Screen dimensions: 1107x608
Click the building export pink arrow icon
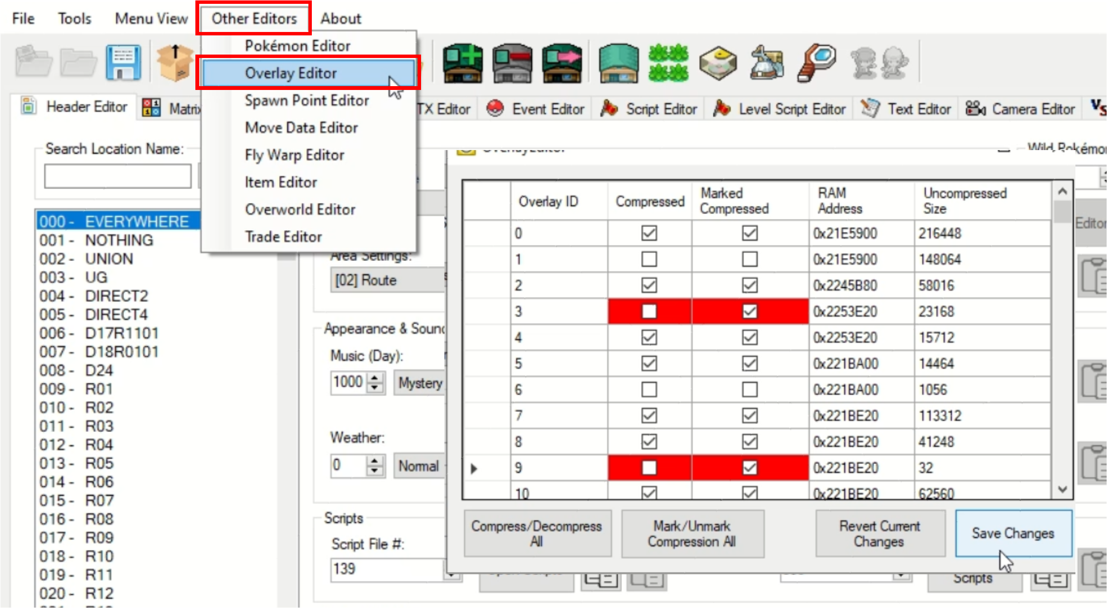coord(562,63)
